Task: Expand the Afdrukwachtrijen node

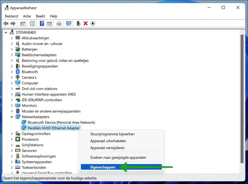Action: tap(12, 38)
